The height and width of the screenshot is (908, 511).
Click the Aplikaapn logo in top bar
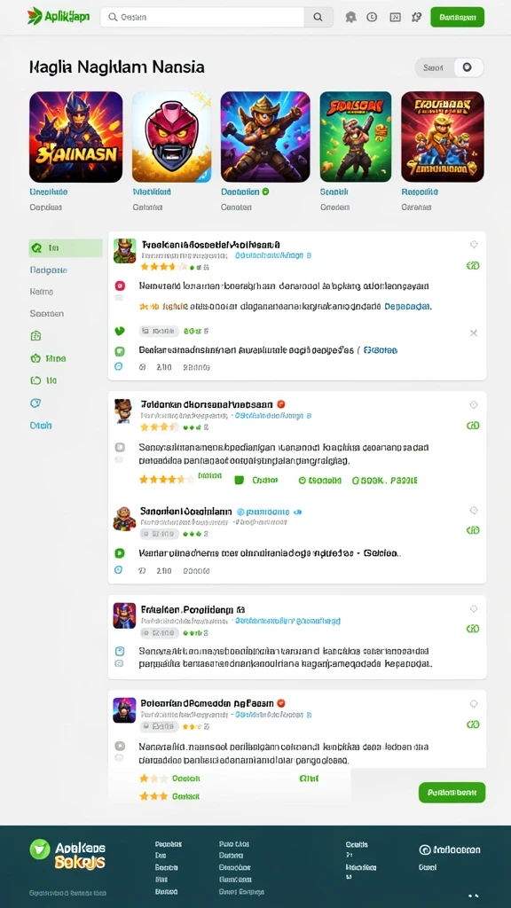[x=59, y=16]
